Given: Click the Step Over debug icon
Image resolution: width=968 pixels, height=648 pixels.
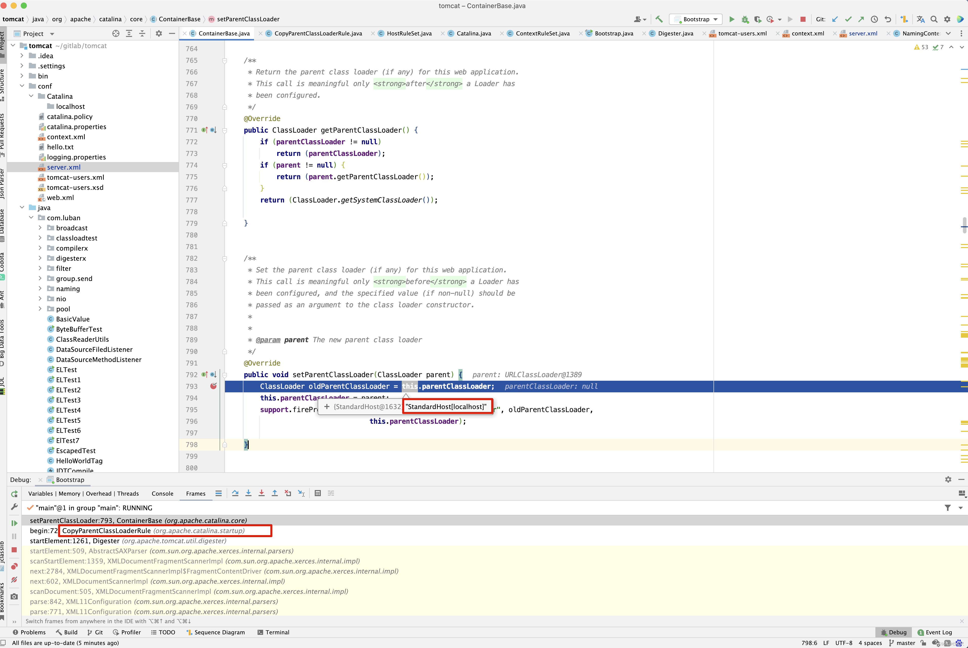Looking at the screenshot, I should coord(235,493).
